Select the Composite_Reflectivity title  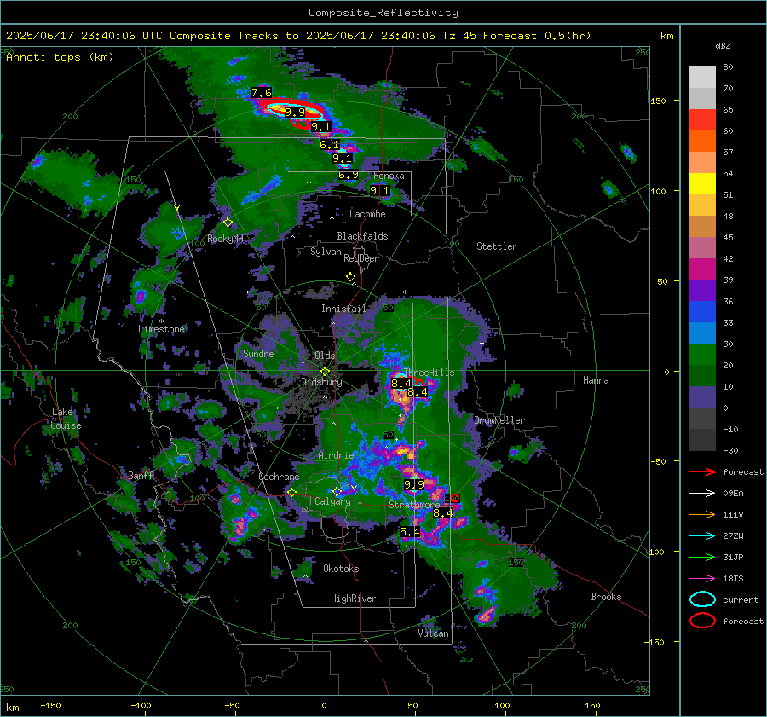(x=383, y=13)
